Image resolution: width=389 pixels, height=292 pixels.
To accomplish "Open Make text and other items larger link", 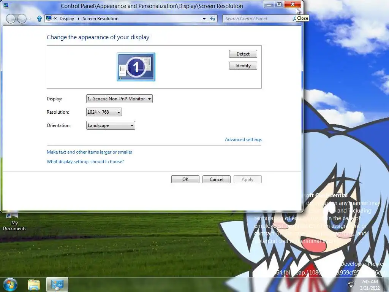I will click(x=90, y=152).
